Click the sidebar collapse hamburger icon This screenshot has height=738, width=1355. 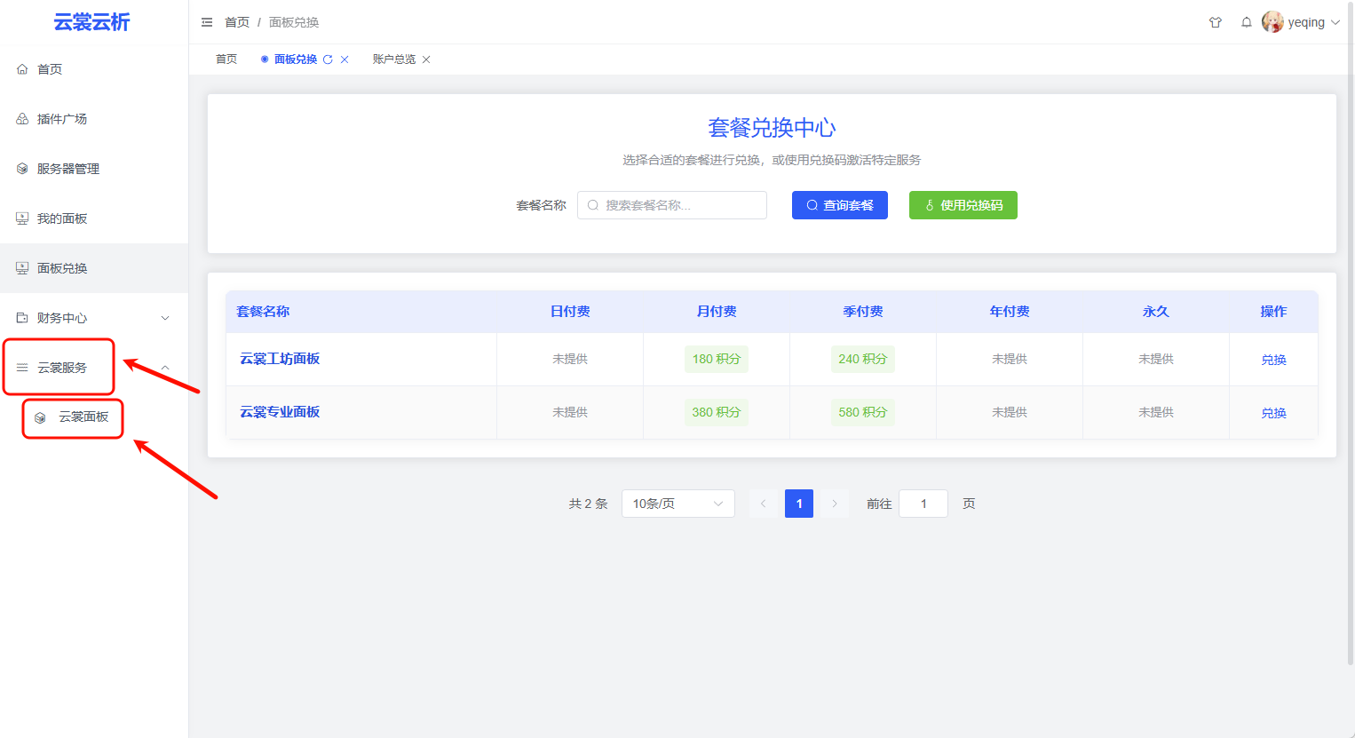[x=207, y=22]
